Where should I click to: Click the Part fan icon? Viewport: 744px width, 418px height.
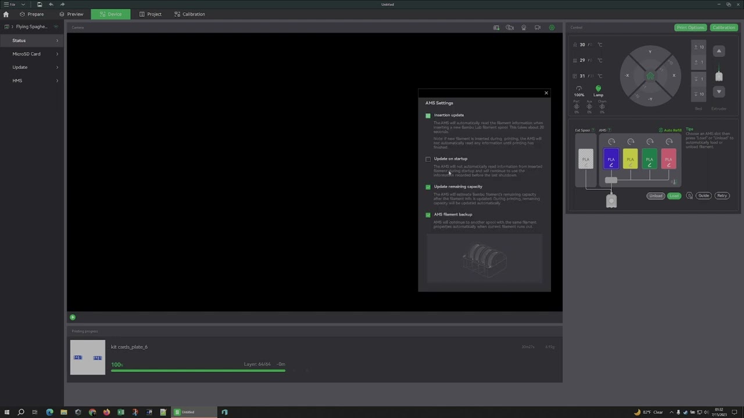tap(577, 106)
